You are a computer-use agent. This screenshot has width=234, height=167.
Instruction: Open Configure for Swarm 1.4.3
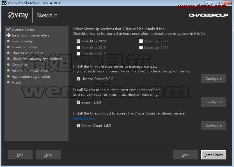(x=214, y=102)
